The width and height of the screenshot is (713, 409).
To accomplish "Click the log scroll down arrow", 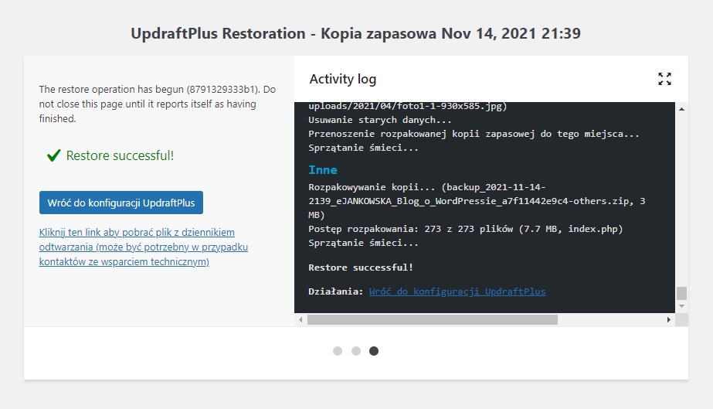I will (x=681, y=306).
